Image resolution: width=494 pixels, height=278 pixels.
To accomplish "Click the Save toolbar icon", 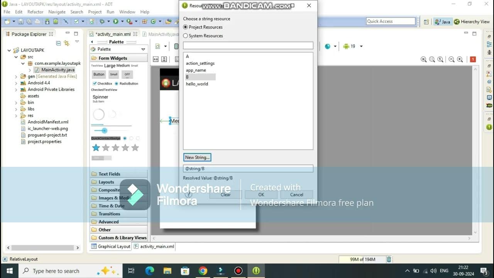I will 21,22.
